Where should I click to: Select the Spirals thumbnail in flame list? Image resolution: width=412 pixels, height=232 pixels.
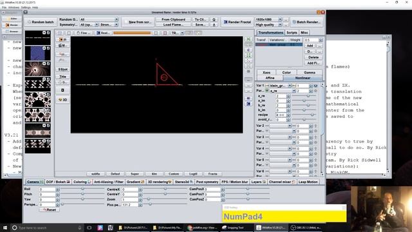tap(37, 69)
